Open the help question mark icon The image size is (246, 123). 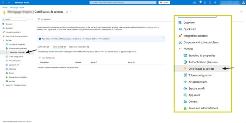(210, 3)
